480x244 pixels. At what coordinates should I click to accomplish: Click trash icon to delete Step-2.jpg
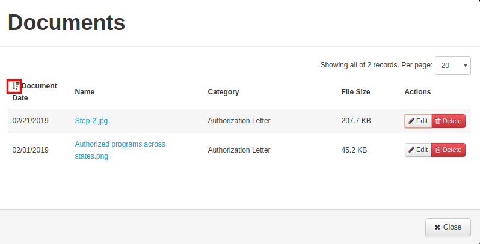coord(438,121)
